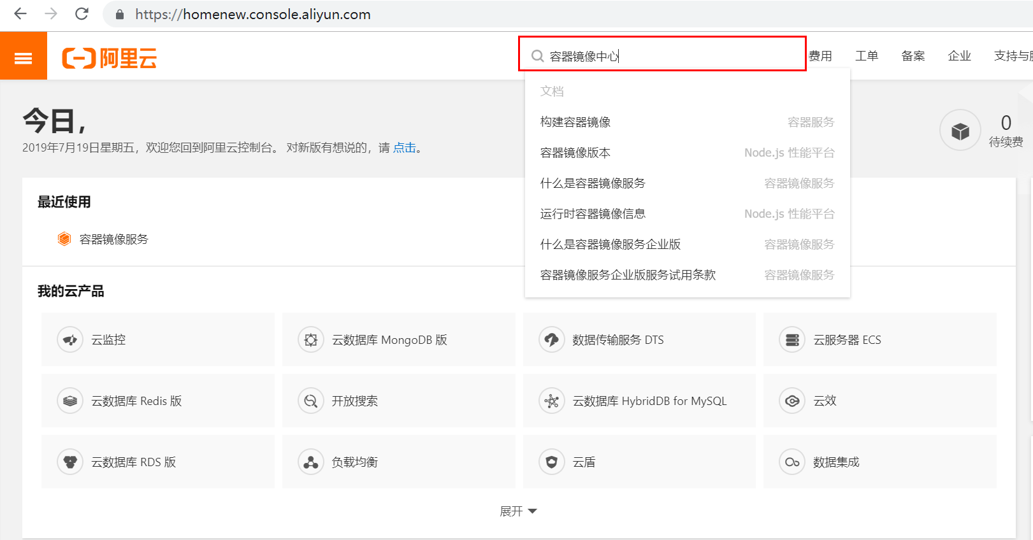Click the 负载均衡 icon
1033x540 pixels.
tap(311, 462)
